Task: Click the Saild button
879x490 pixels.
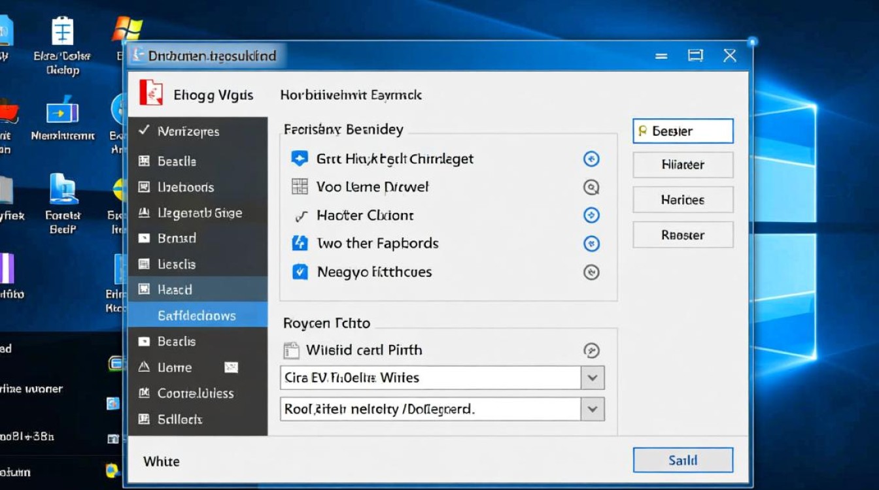Action: pyautogui.click(x=682, y=460)
